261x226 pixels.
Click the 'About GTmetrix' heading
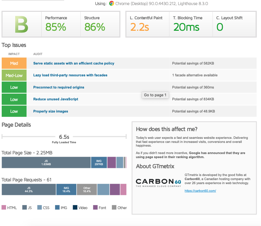tap(155, 166)
